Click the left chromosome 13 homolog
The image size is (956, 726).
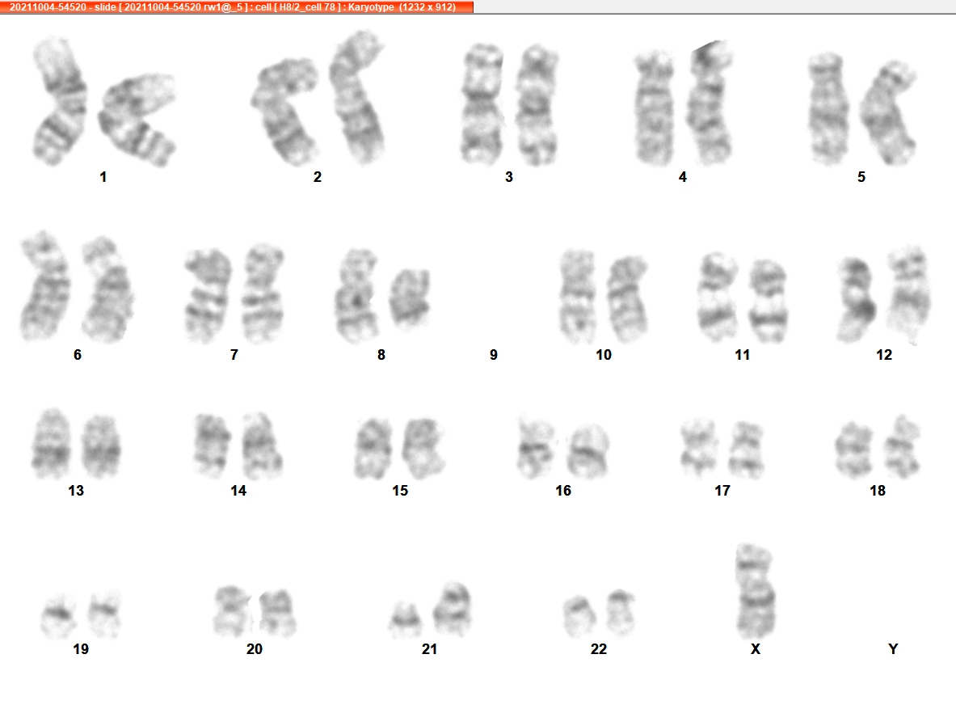[52, 444]
